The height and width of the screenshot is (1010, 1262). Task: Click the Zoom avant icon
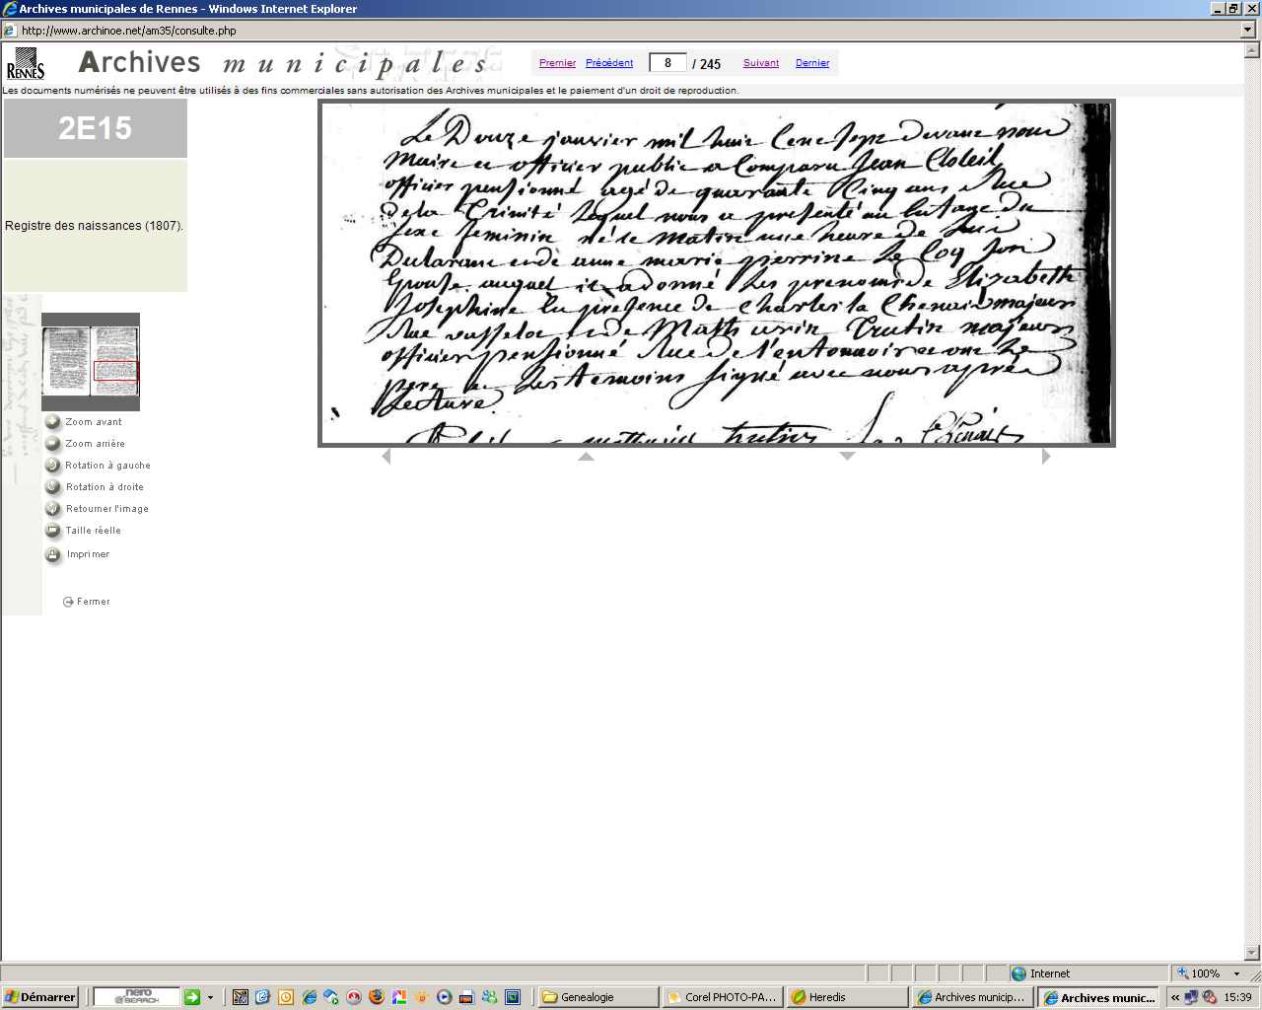click(x=53, y=422)
